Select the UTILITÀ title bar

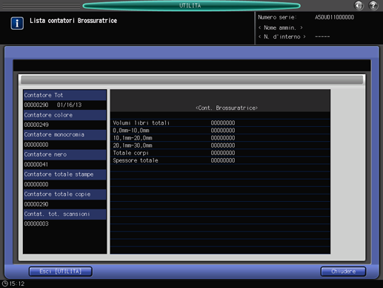coord(191,5)
